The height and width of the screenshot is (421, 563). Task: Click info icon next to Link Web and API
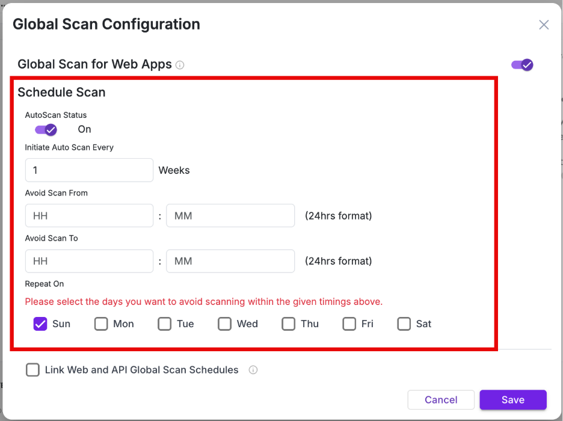253,370
